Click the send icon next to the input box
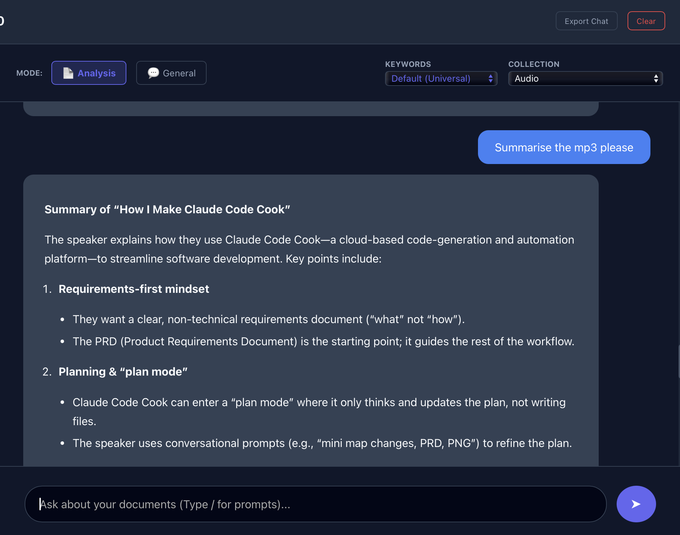The image size is (680, 535). (x=636, y=504)
